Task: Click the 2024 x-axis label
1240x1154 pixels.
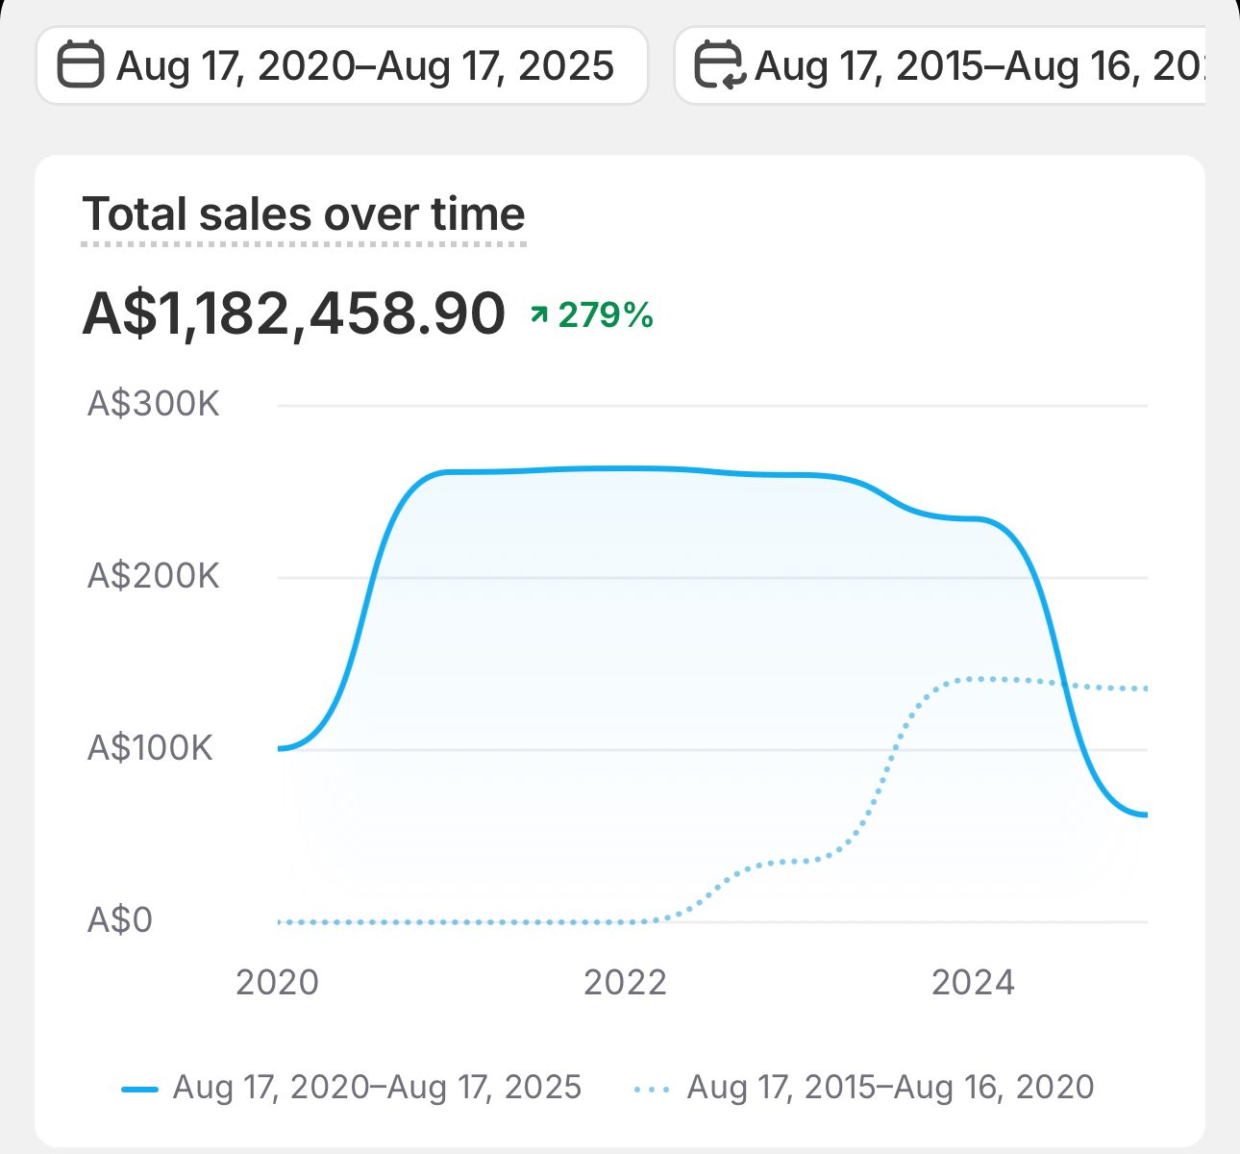Action: 973,982
